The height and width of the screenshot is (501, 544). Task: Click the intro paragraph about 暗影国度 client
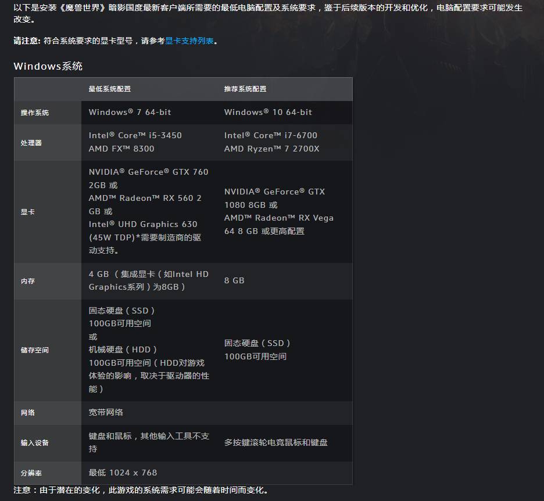(268, 13)
